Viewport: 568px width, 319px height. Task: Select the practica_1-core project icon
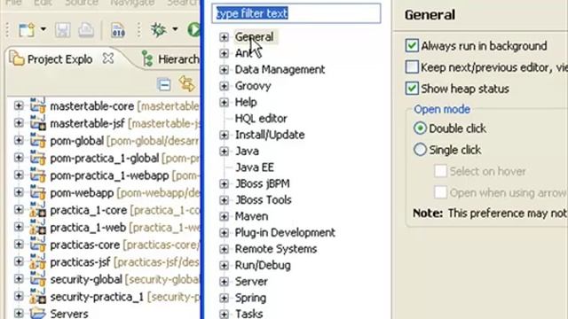coord(37,210)
